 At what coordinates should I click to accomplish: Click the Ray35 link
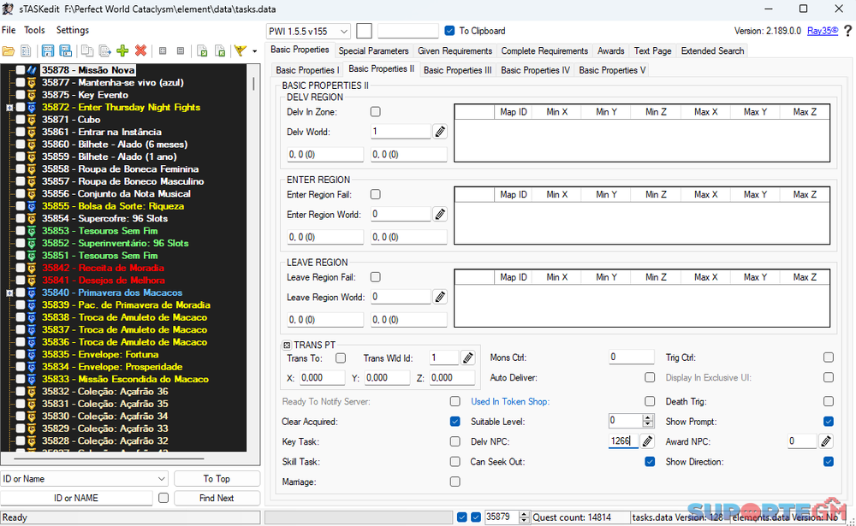pos(822,31)
